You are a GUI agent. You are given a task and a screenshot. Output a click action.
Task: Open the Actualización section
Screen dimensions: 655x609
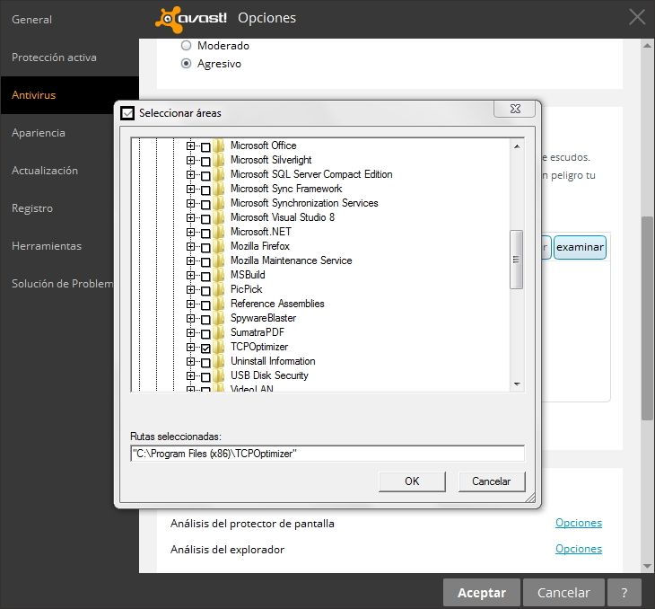(x=57, y=171)
